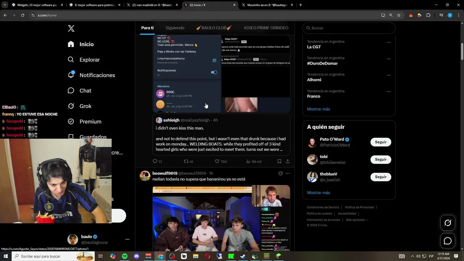Screen dimensions: 464x261
Task: Open Notificaciones with bell icon
Action: point(91,75)
